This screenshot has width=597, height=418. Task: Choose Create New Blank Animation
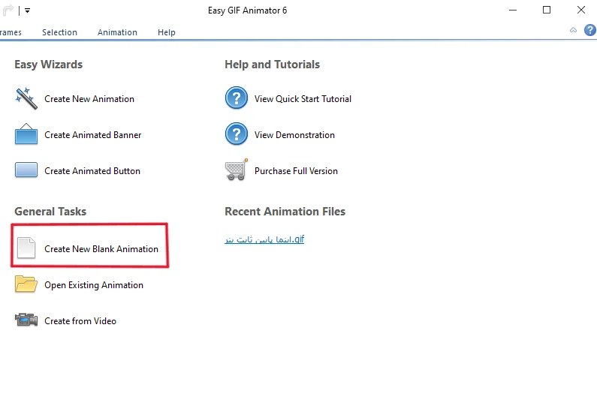101,249
